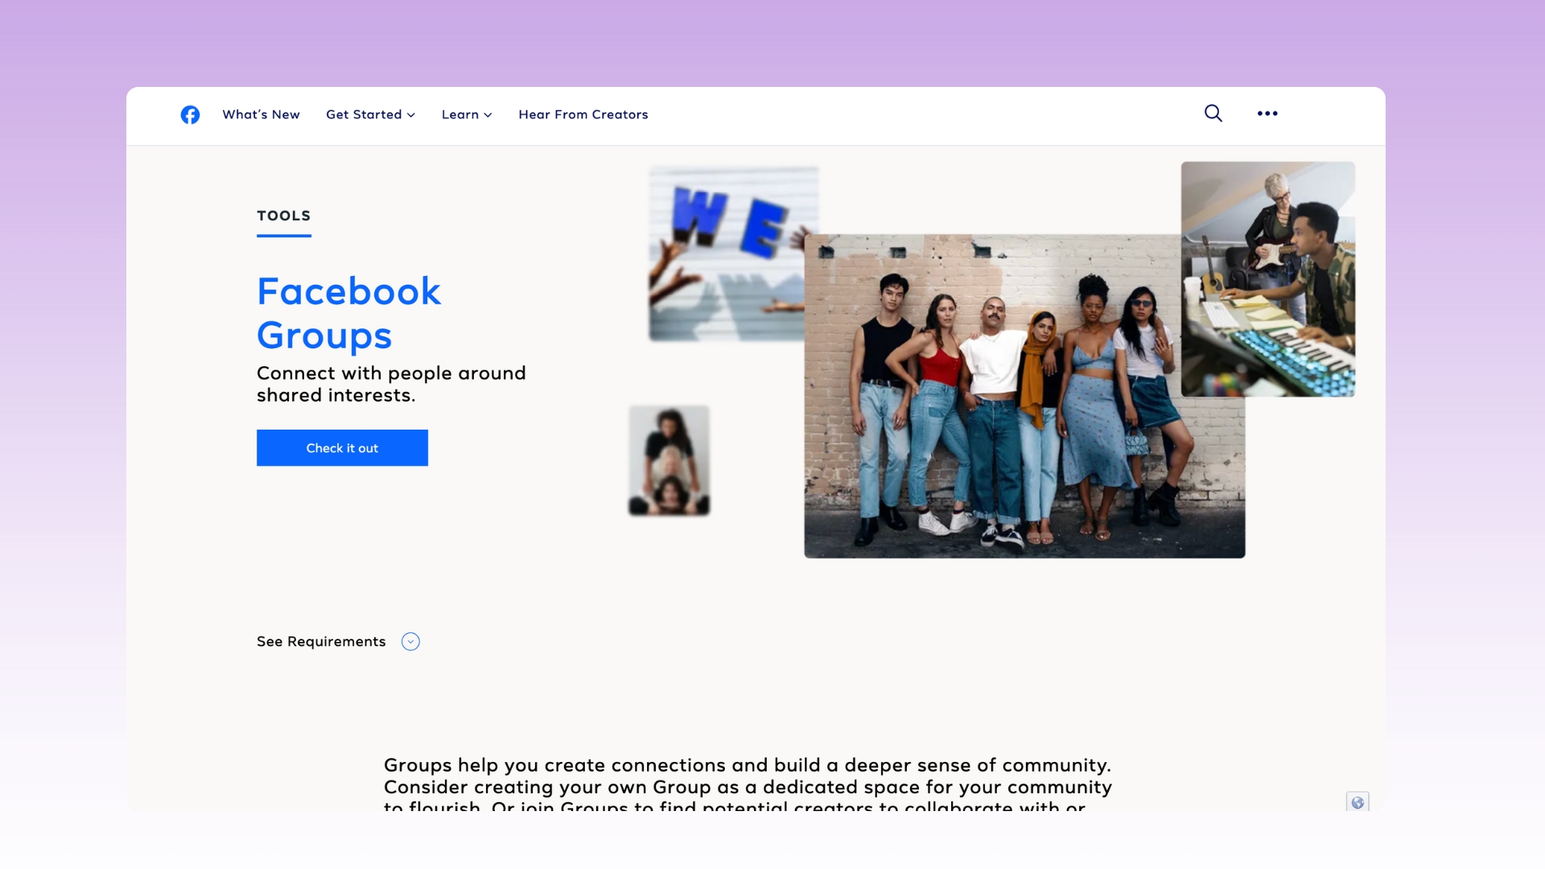Click the music studio keyboard photo

[x=1267, y=278]
